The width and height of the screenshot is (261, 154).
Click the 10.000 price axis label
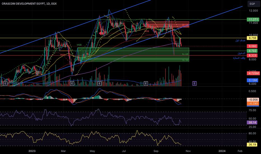point(253,35)
